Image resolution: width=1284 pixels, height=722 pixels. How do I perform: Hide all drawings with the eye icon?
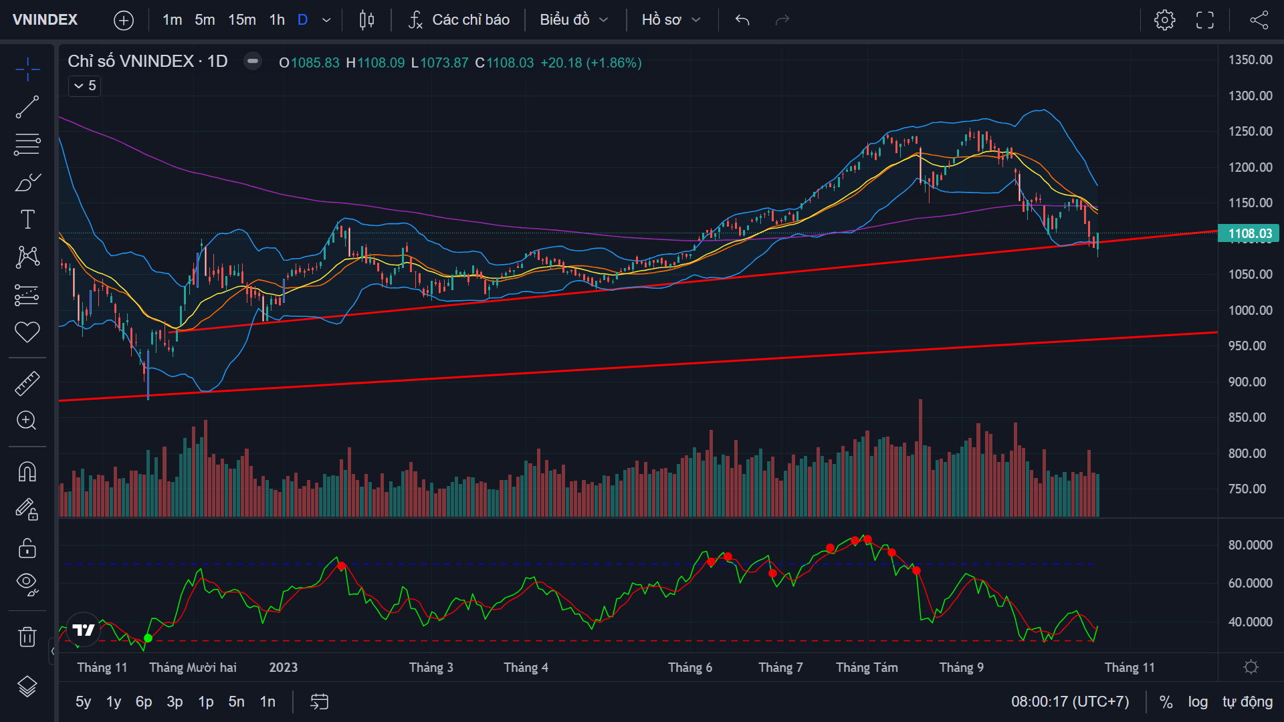pyautogui.click(x=27, y=584)
